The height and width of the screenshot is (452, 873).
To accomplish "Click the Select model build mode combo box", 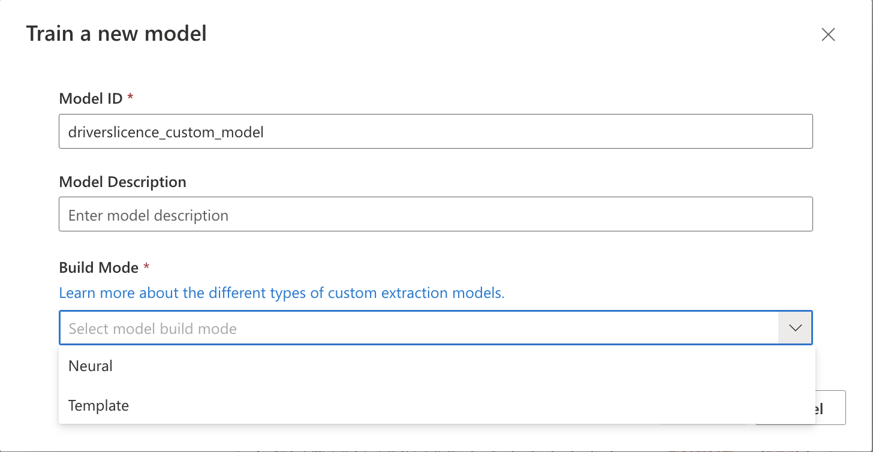I will click(419, 328).
